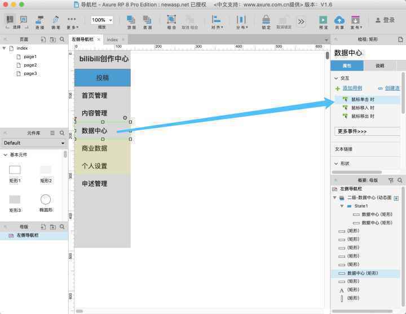Switch to the 左侧导航栏 tab
The width and height of the screenshot is (406, 314).
tap(82, 39)
